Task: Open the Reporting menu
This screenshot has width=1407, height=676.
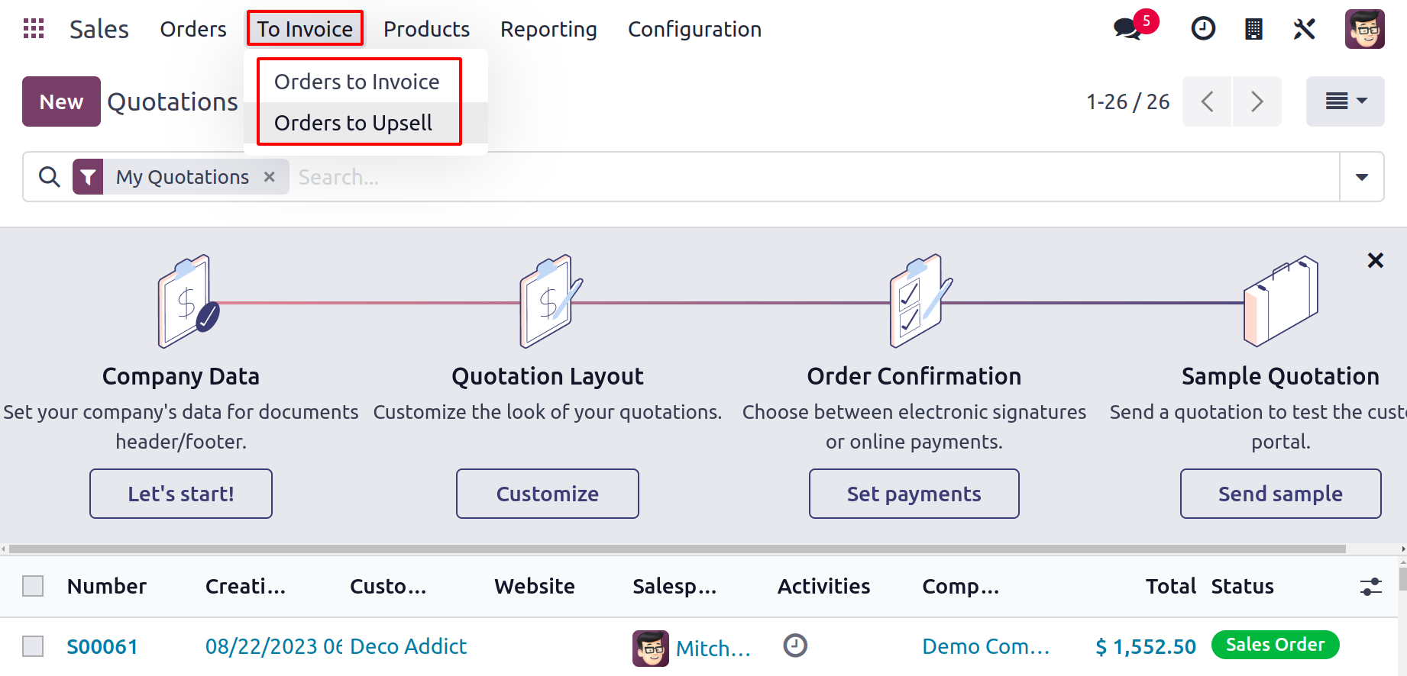Action: [548, 29]
